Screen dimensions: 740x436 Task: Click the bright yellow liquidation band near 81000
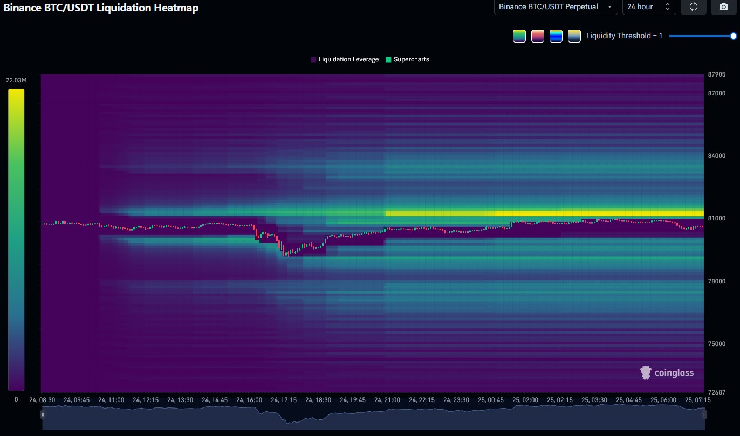(x=545, y=213)
